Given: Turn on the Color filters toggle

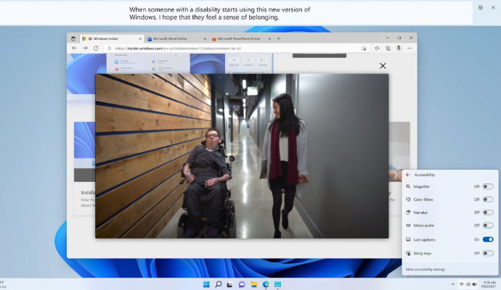Looking at the screenshot, I should (x=488, y=199).
